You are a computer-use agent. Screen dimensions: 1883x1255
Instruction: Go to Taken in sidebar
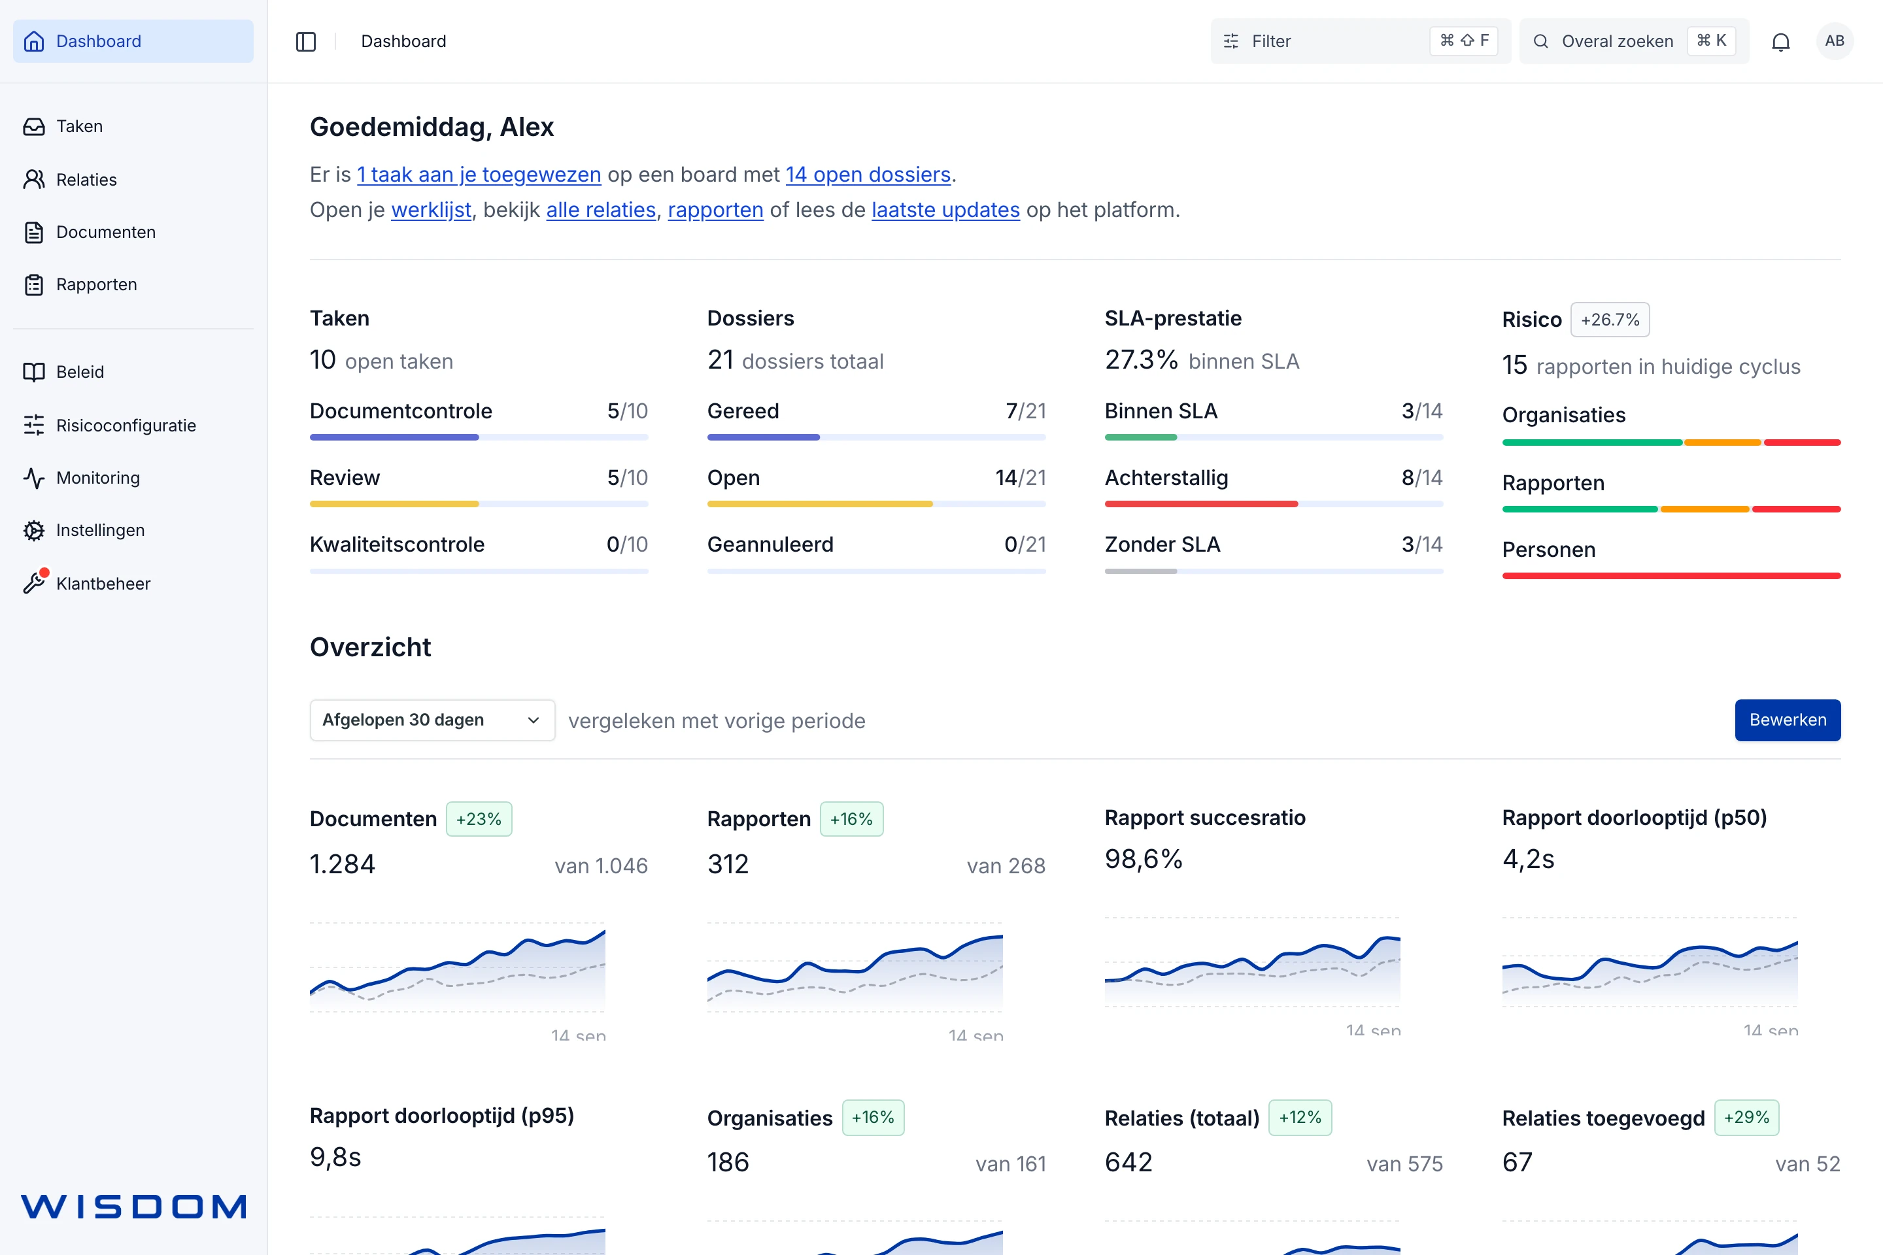pyautogui.click(x=133, y=126)
